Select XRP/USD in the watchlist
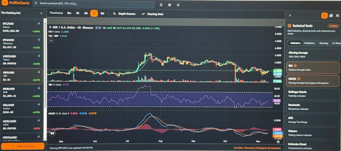 22,76
